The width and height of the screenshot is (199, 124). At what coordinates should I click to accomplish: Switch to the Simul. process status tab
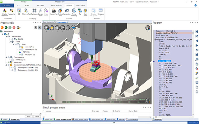point(80,119)
